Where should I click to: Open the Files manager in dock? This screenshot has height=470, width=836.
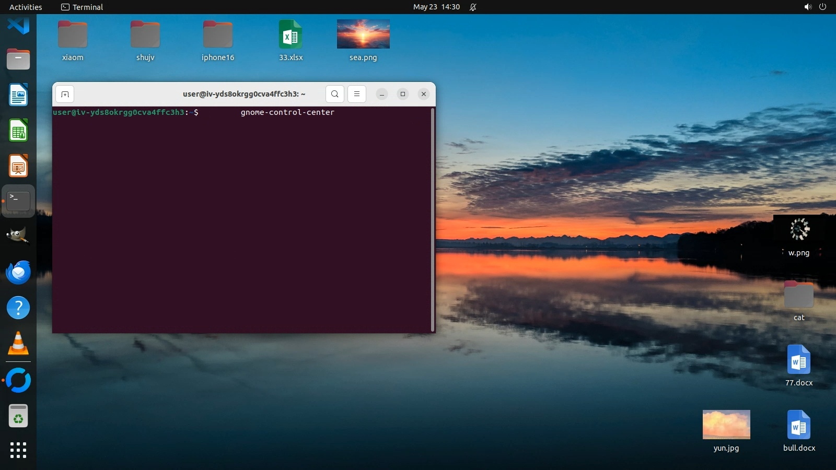click(18, 60)
